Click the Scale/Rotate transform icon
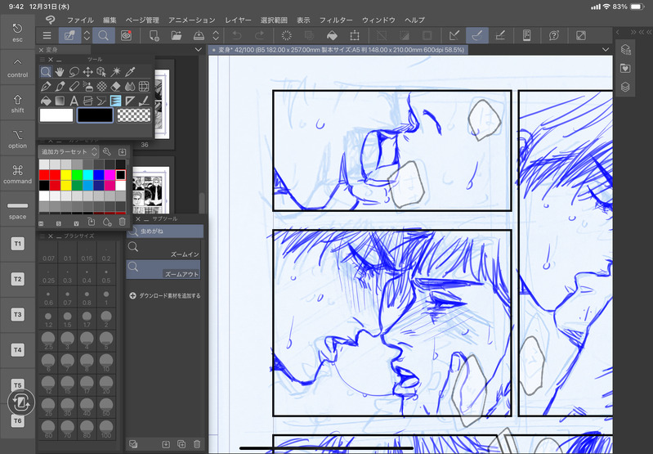Image resolution: width=653 pixels, height=454 pixels. coord(355,35)
